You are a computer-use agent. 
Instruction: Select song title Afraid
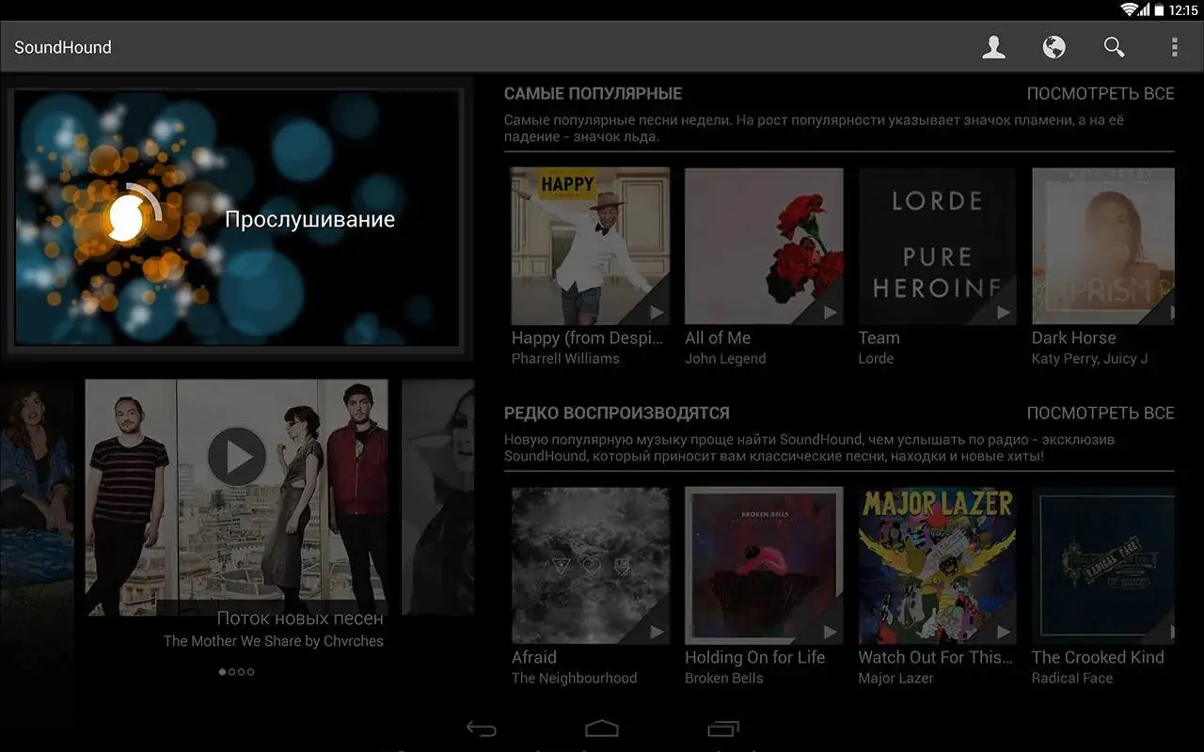[x=534, y=658]
